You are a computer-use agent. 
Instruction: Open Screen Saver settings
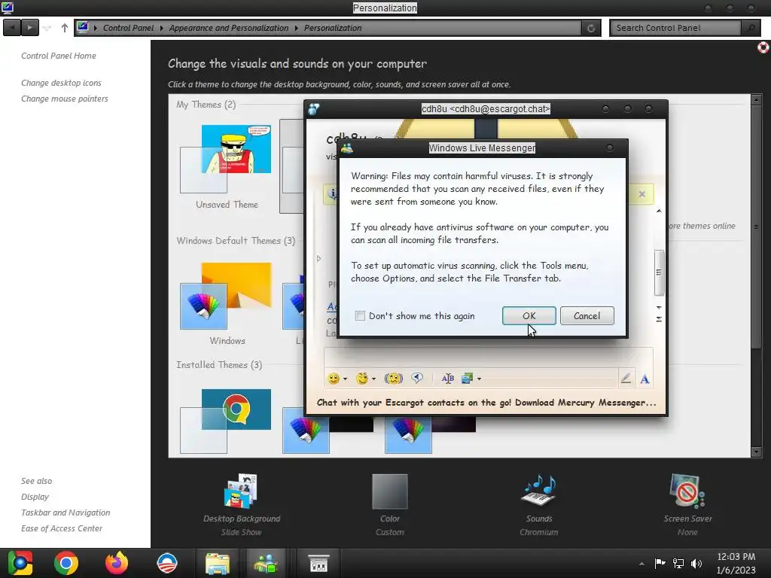pos(687,505)
